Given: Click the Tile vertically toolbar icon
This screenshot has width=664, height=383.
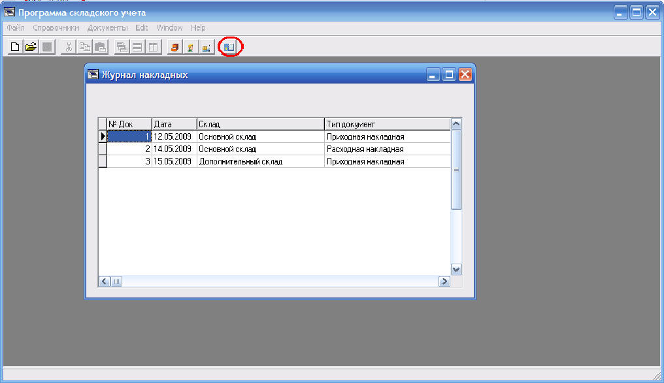Looking at the screenshot, I should click(x=152, y=47).
